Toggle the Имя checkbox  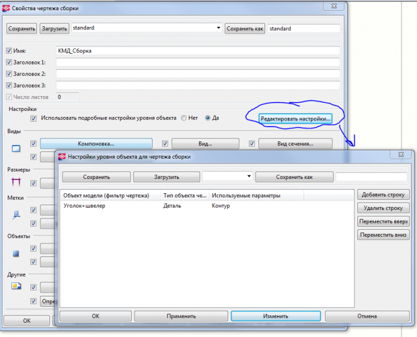(x=9, y=51)
